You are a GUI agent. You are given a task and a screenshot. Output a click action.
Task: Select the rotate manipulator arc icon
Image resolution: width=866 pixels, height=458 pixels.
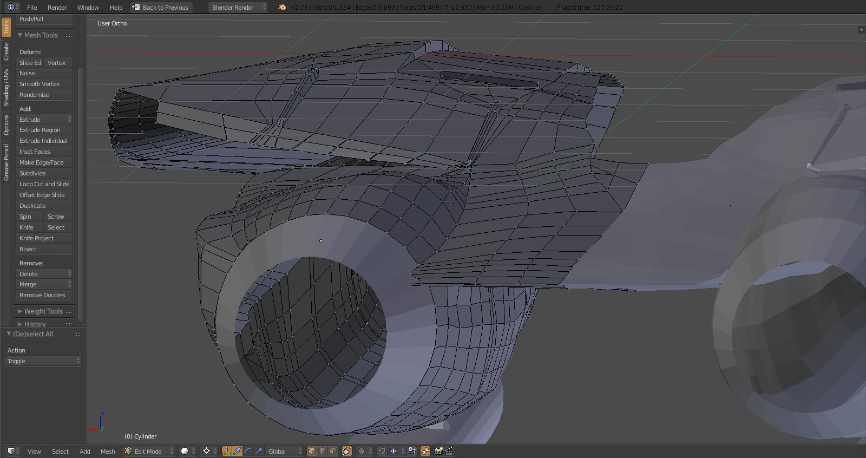click(x=248, y=451)
